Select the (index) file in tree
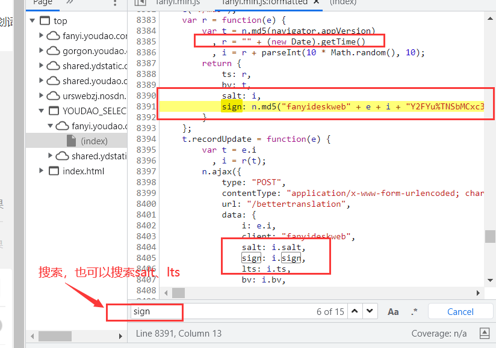The image size is (496, 348). [x=94, y=141]
